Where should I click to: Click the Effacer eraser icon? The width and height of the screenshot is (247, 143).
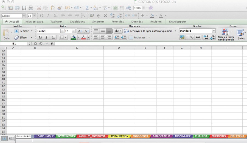[17, 37]
